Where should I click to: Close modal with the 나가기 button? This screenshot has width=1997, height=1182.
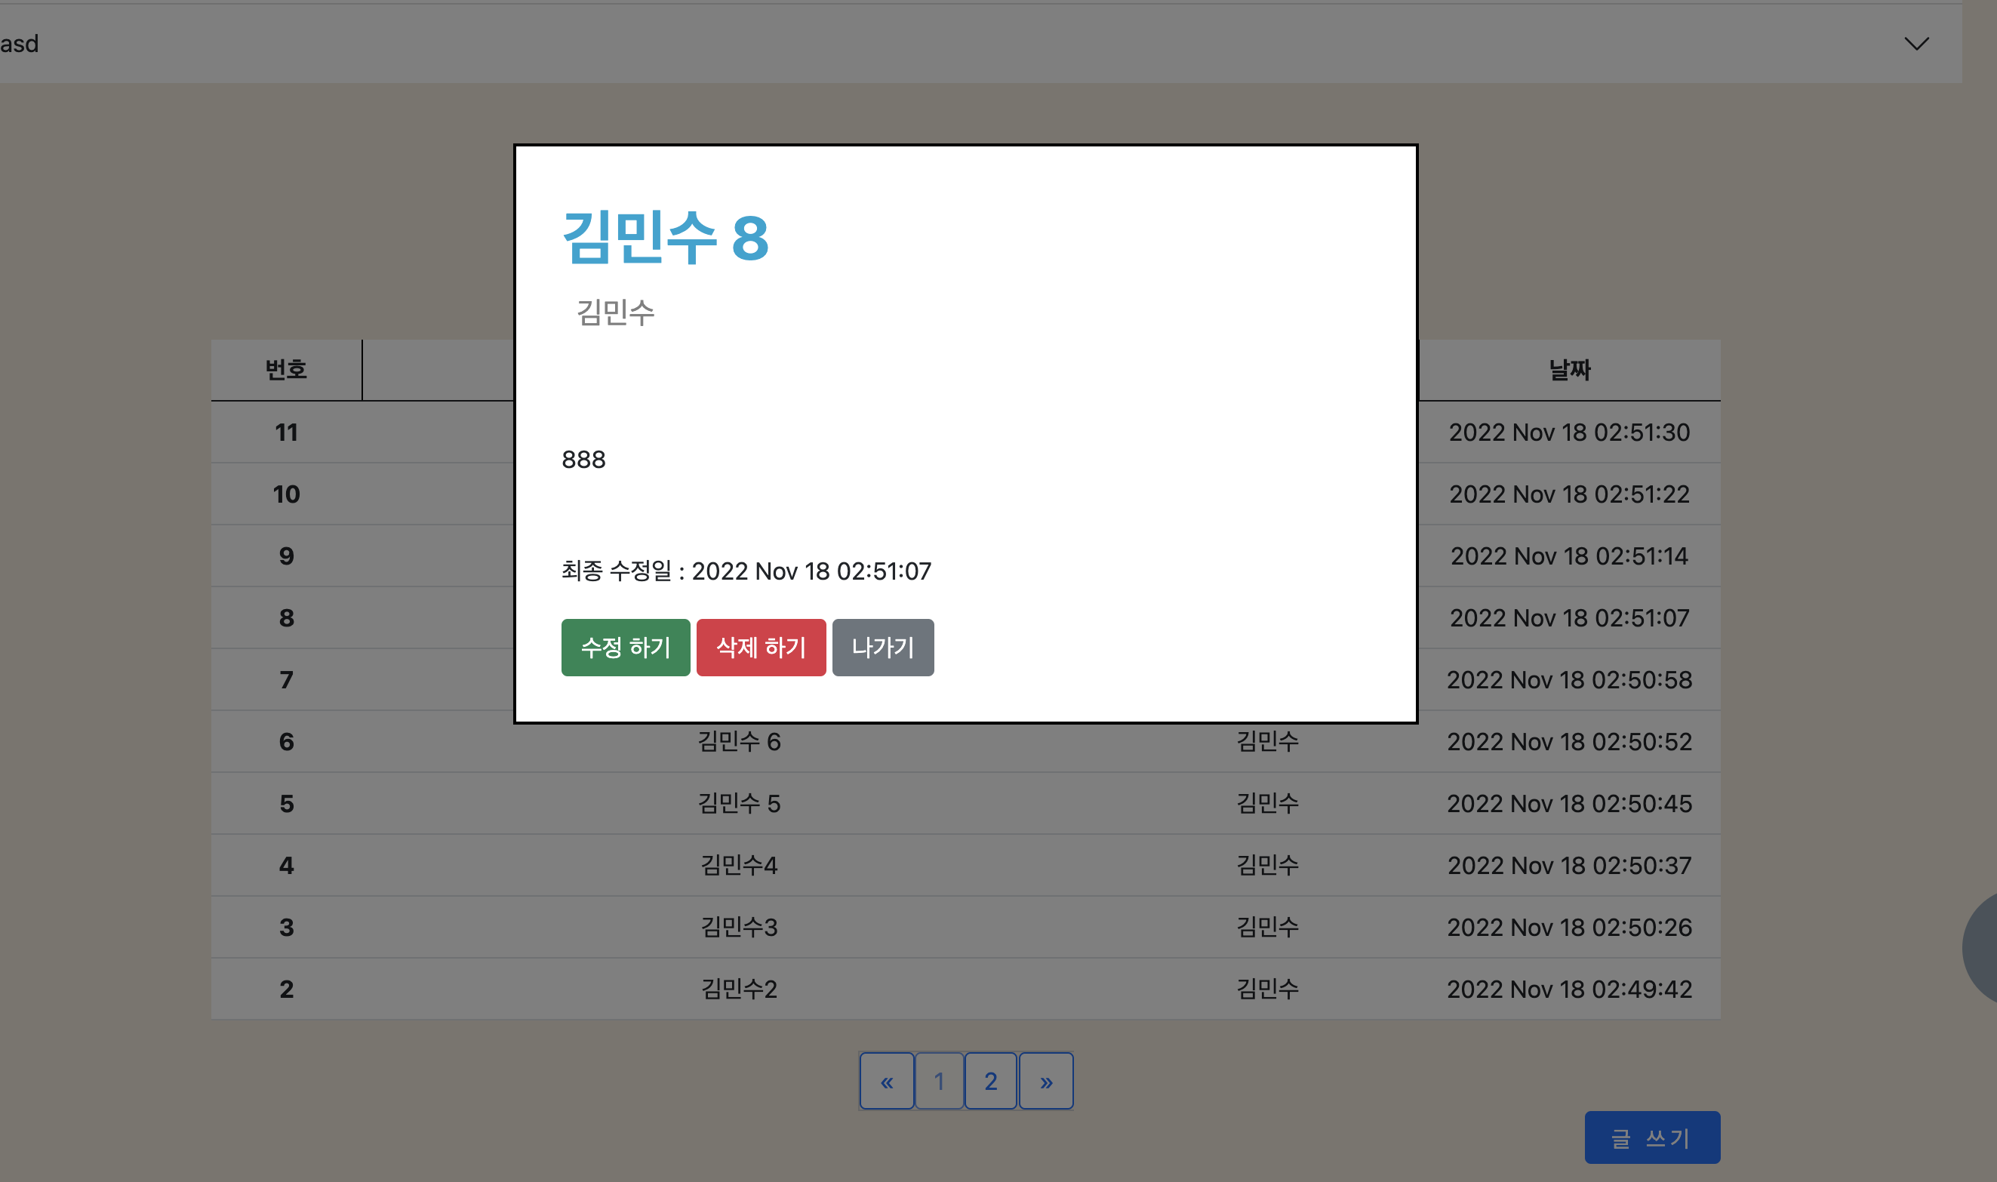tap(882, 647)
